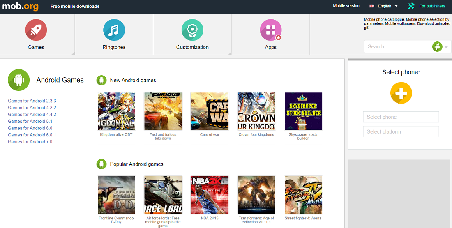This screenshot has width=452, height=228.
Task: Click the red rocket Games icon
Action: [x=36, y=30]
